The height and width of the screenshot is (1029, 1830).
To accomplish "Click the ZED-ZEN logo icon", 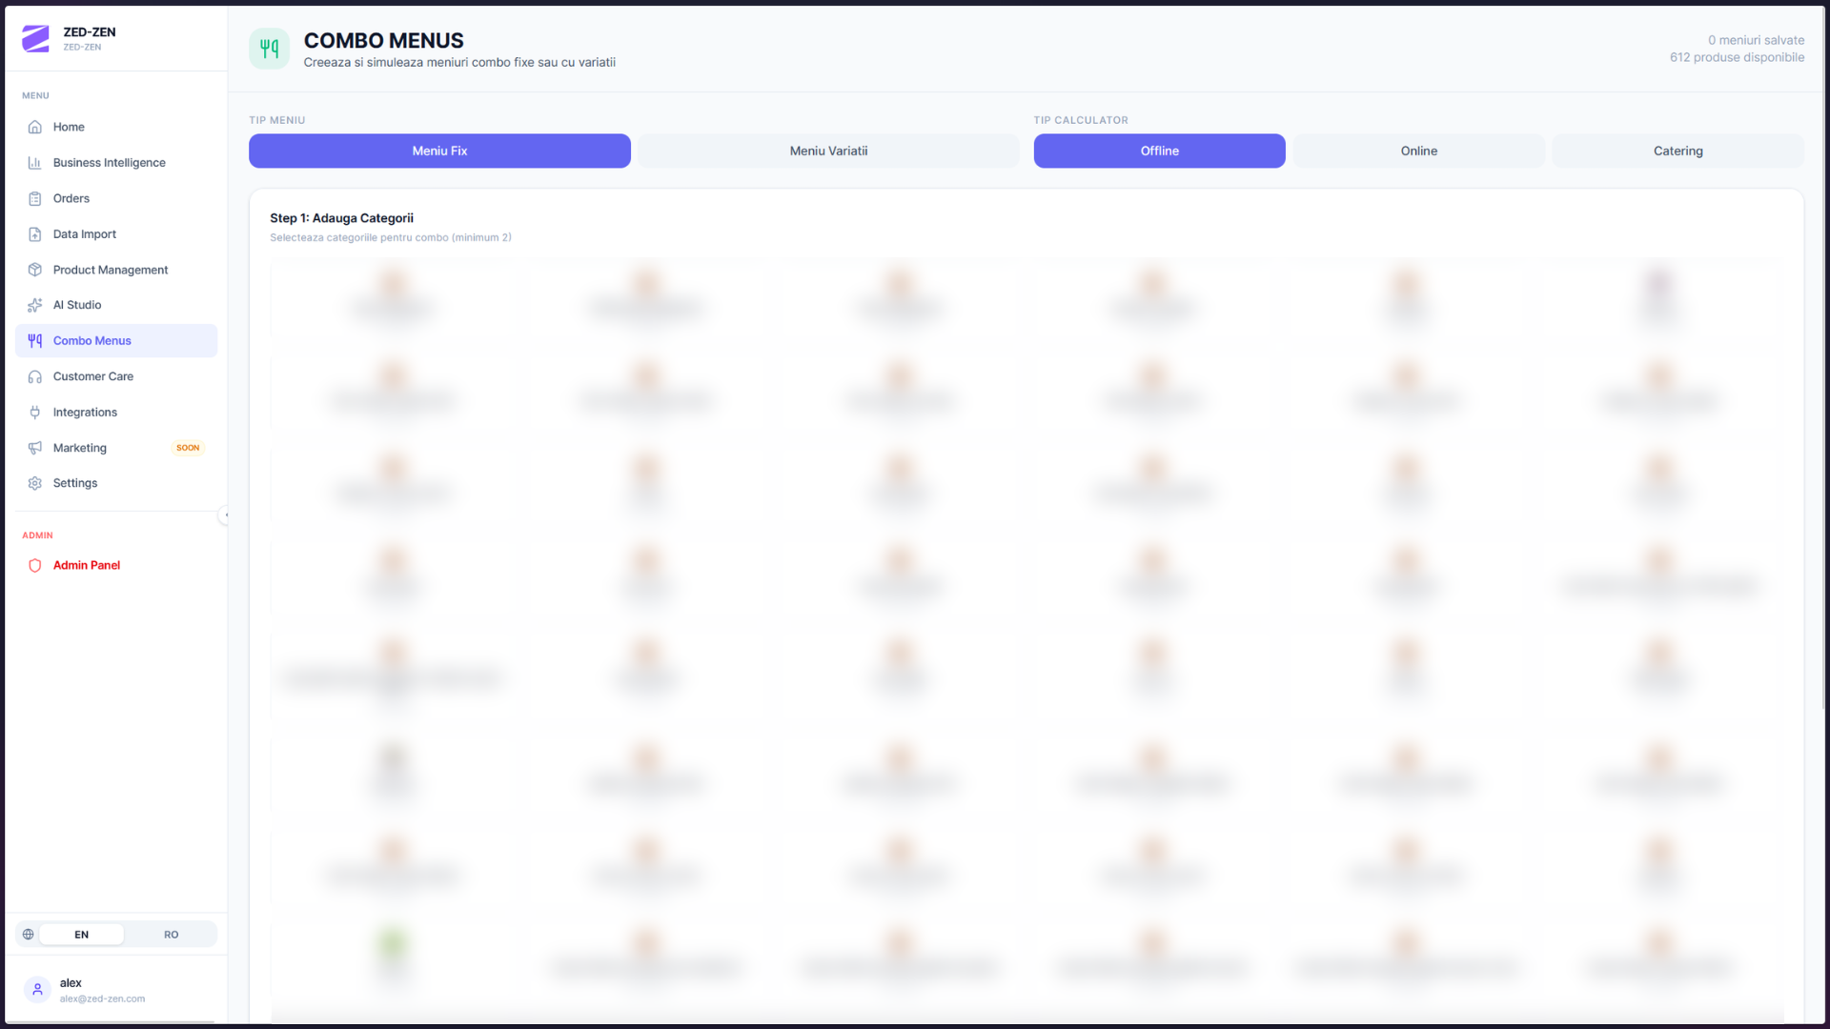I will 35,39.
